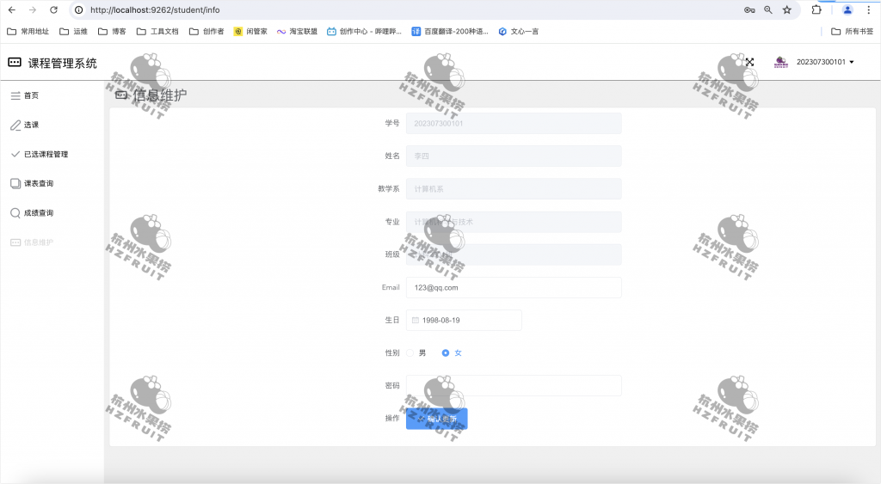Click the 学号 field showing 202307300101
The width and height of the screenshot is (881, 484).
tap(514, 124)
